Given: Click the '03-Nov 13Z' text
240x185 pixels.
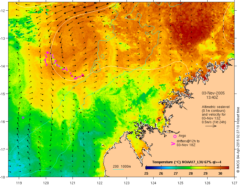Looking at the screenshot, I should [x=211, y=118].
